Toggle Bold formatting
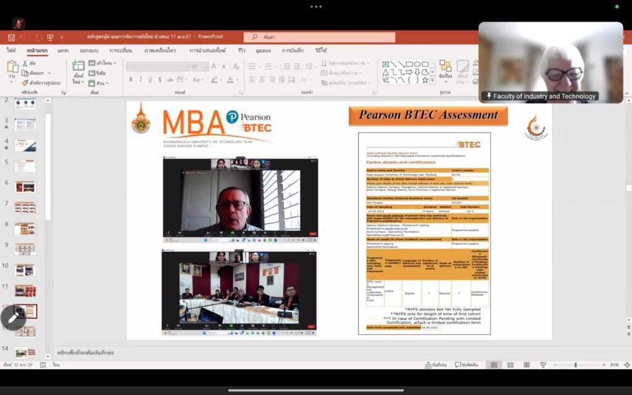632x395 pixels. click(131, 80)
